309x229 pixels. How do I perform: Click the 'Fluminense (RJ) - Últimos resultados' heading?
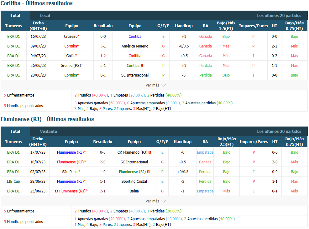[x=47, y=119]
